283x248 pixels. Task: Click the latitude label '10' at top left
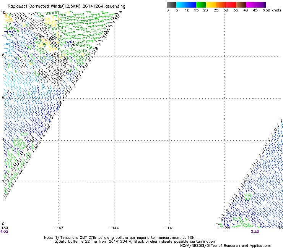point(3,13)
